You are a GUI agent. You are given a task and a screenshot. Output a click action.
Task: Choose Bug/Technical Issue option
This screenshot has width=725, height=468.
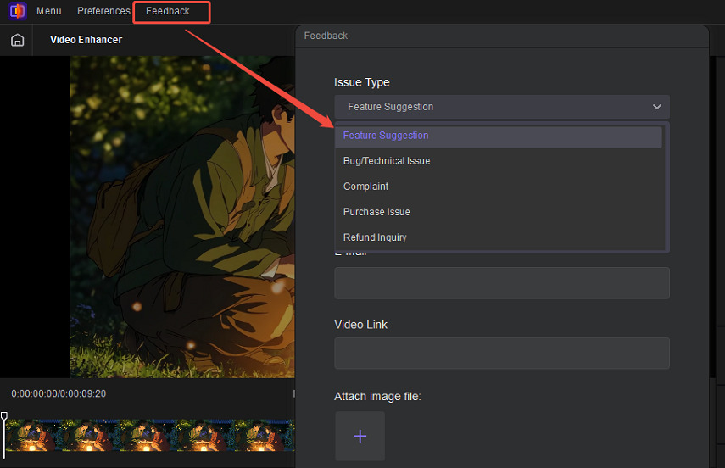(499, 161)
